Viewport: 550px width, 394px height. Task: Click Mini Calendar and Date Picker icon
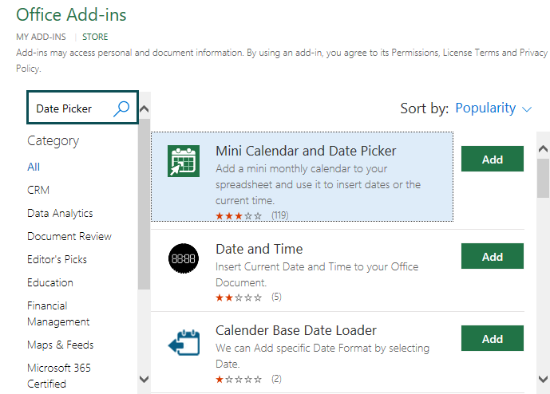click(184, 161)
